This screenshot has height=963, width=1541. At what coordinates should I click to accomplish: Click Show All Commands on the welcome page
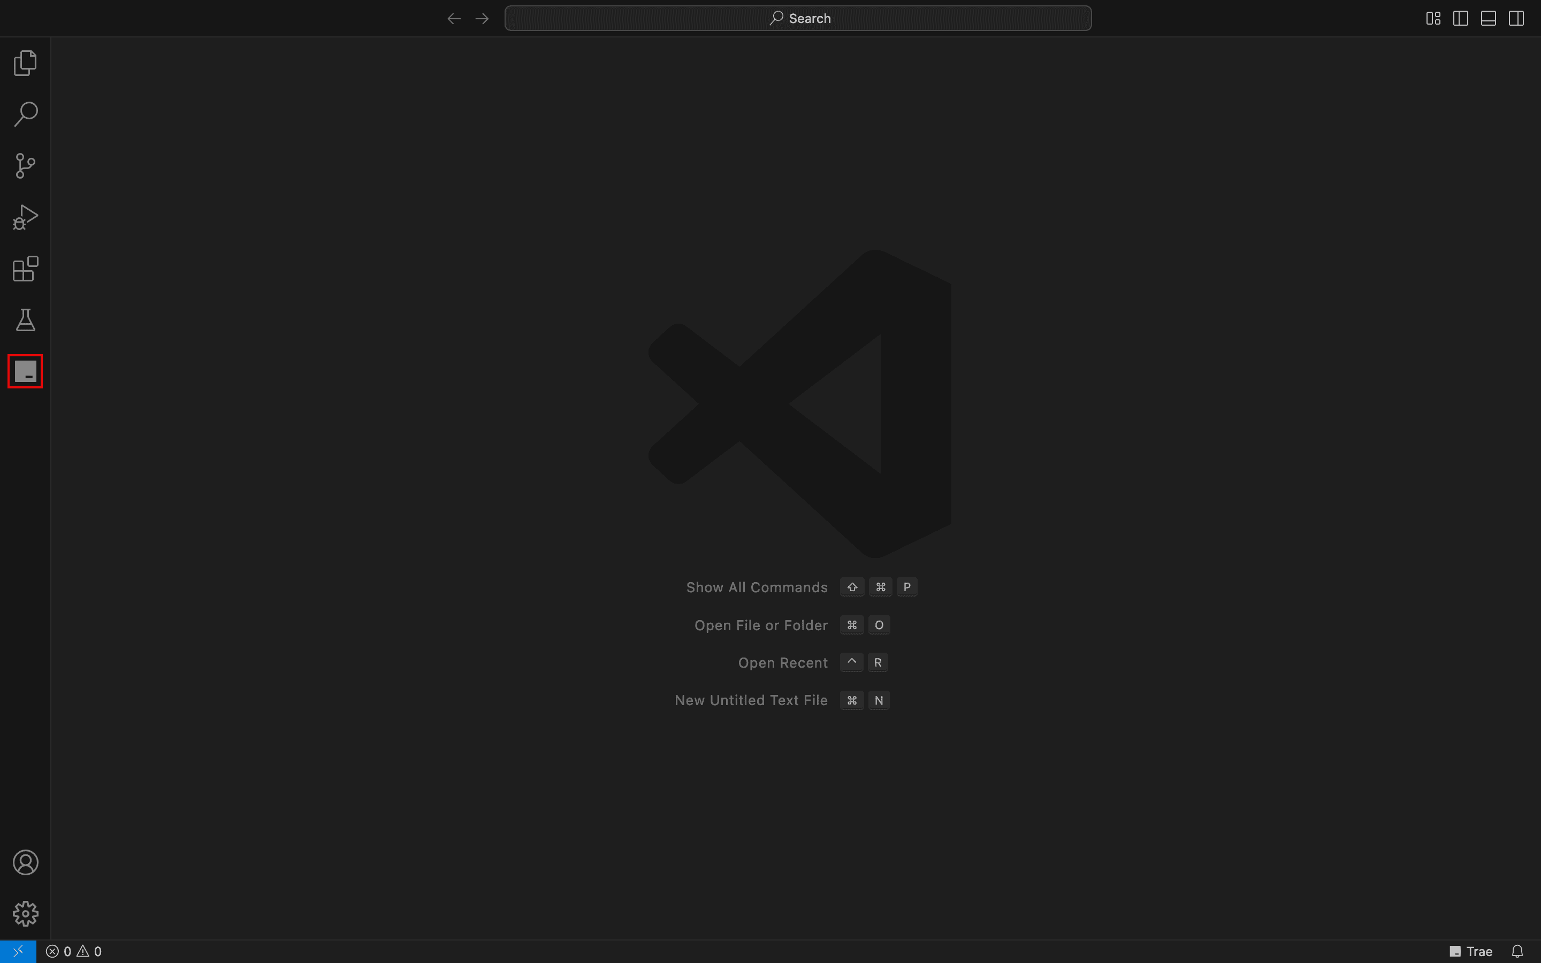756,587
